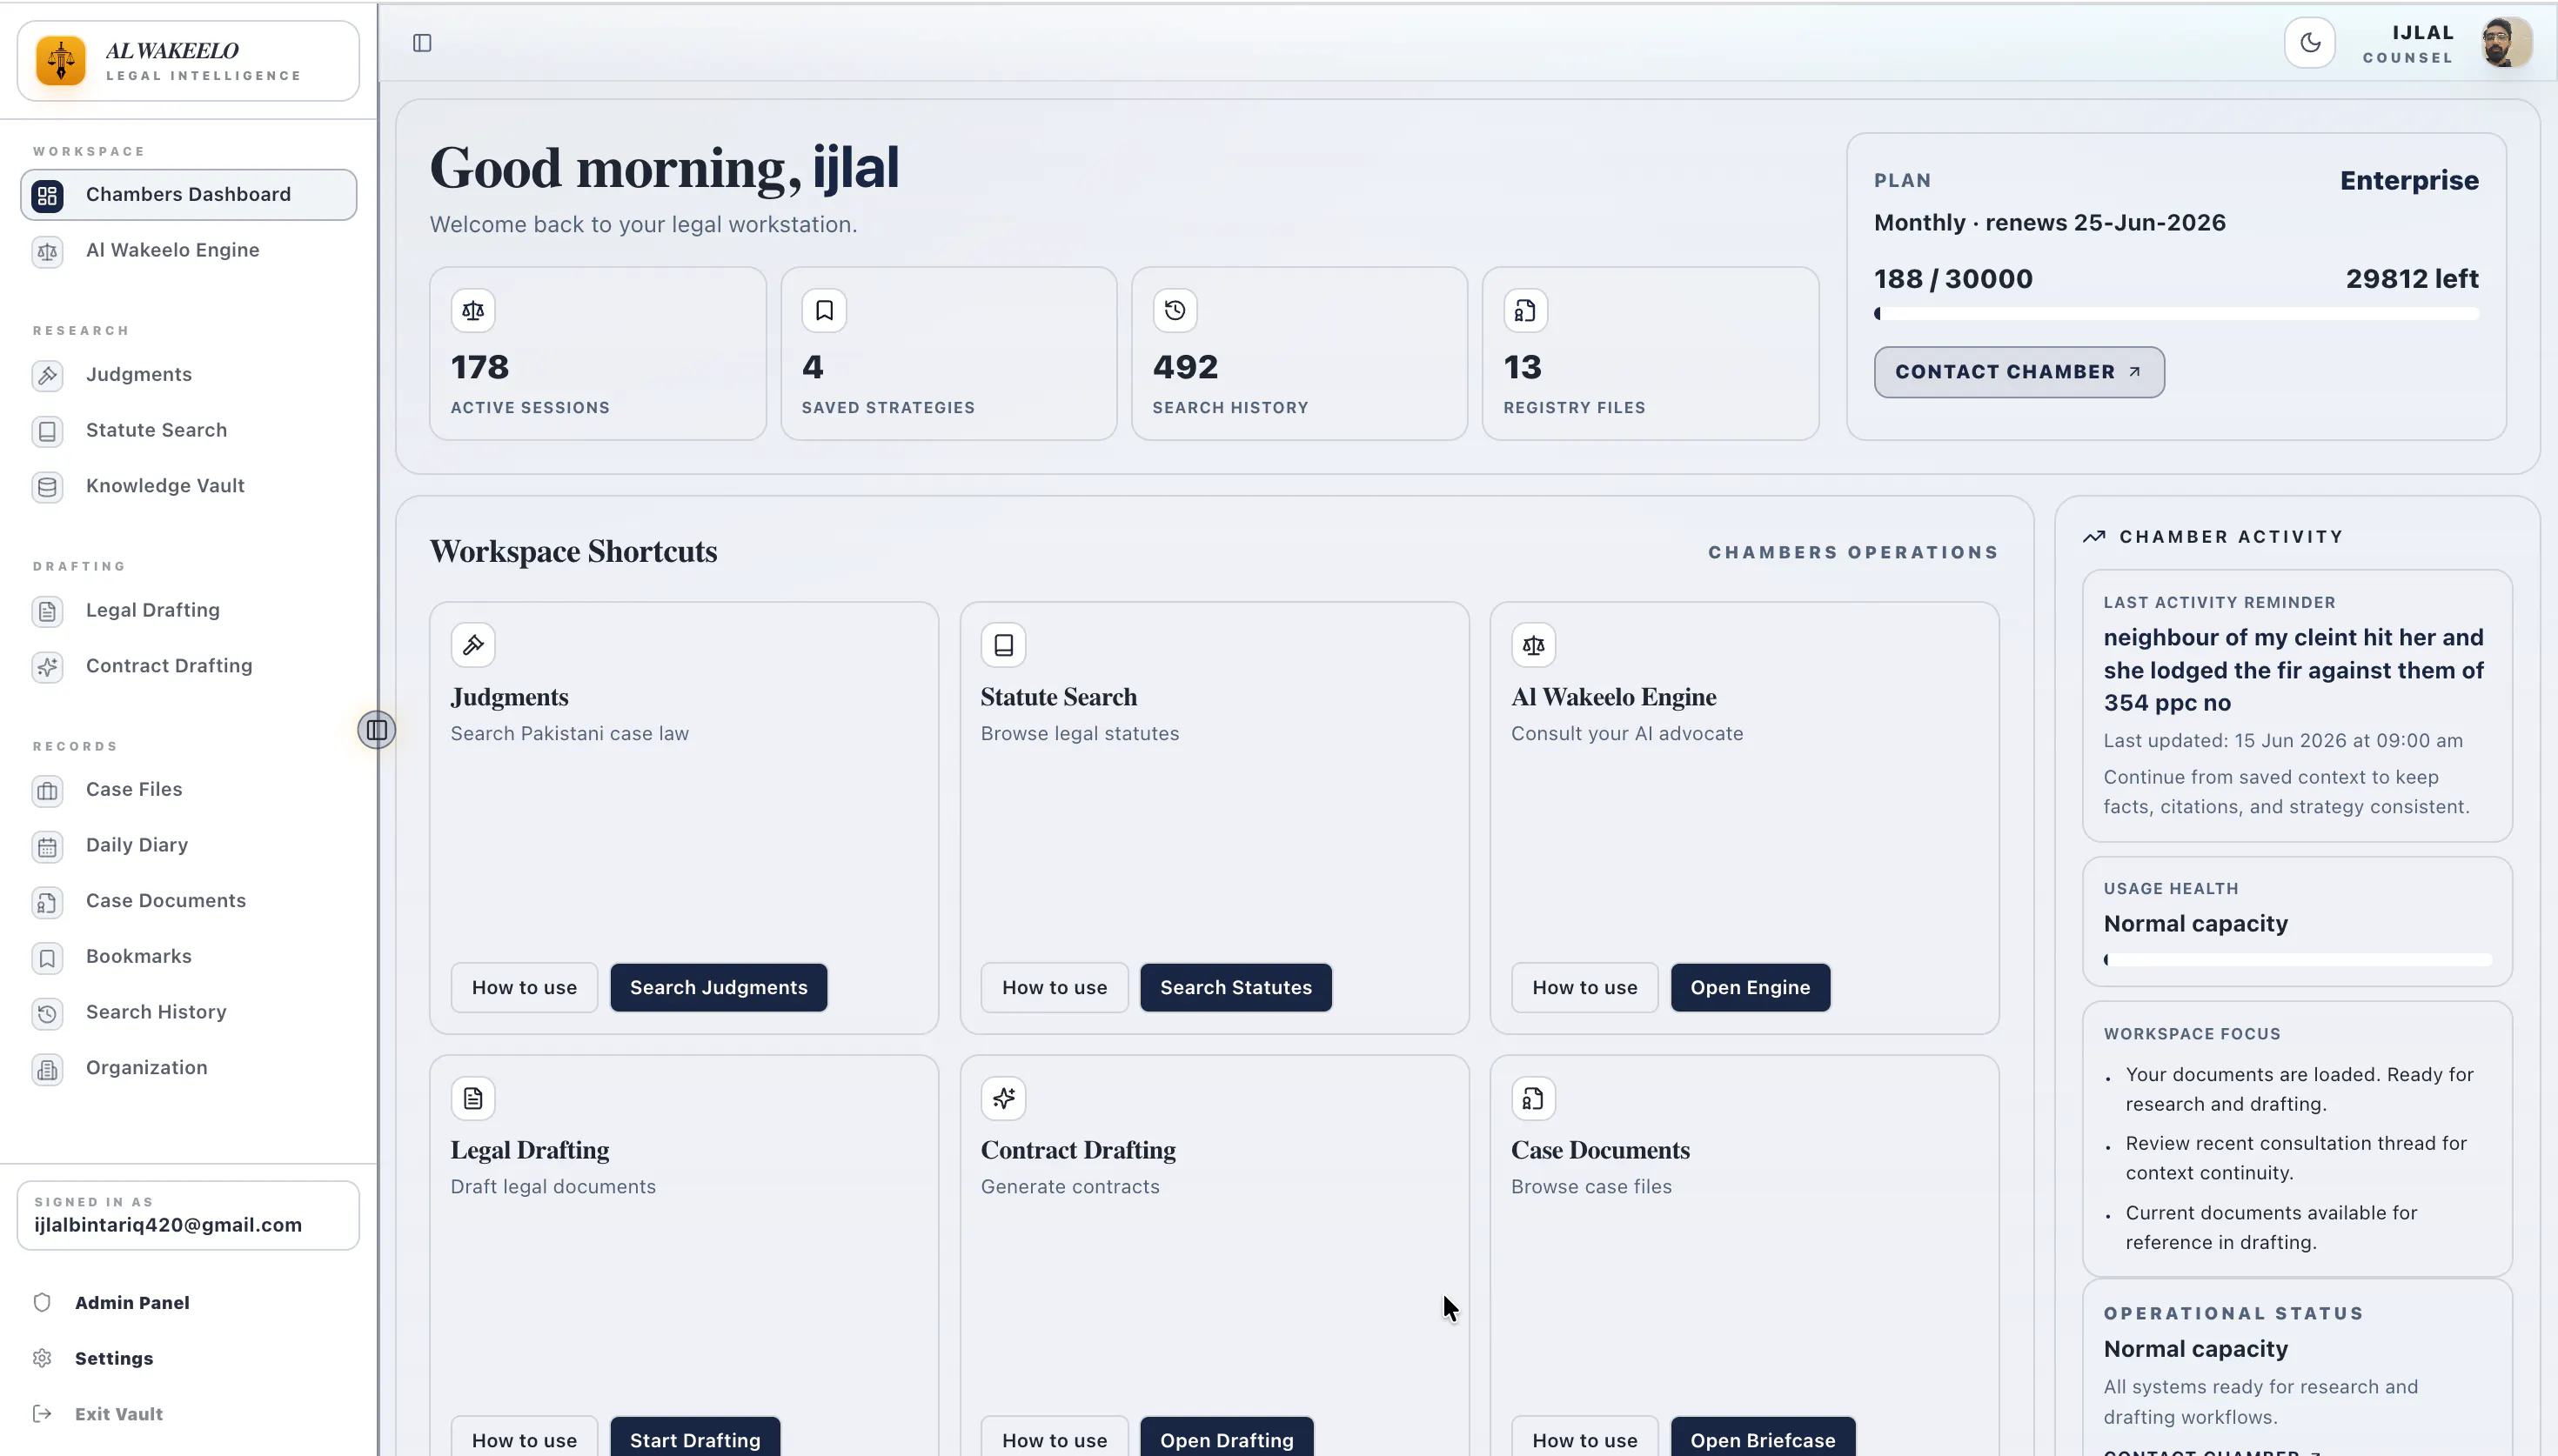Image resolution: width=2558 pixels, height=1456 pixels.
Task: Click the Chambers Operations label
Action: tap(1853, 552)
